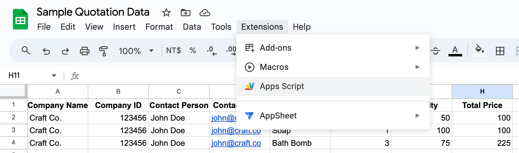Viewport: 519px width, 153px height.
Task: Click the row 4 cell showing 75
Action: click(x=422, y=143)
